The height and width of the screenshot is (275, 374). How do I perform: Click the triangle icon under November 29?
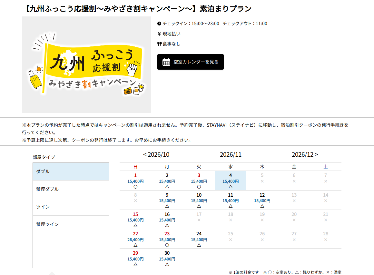pos(135,264)
